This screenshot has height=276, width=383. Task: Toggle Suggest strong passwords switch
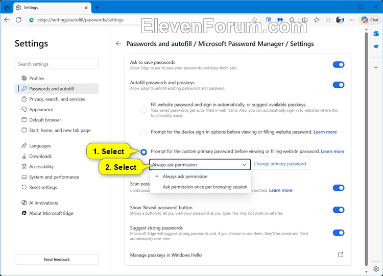click(x=339, y=233)
